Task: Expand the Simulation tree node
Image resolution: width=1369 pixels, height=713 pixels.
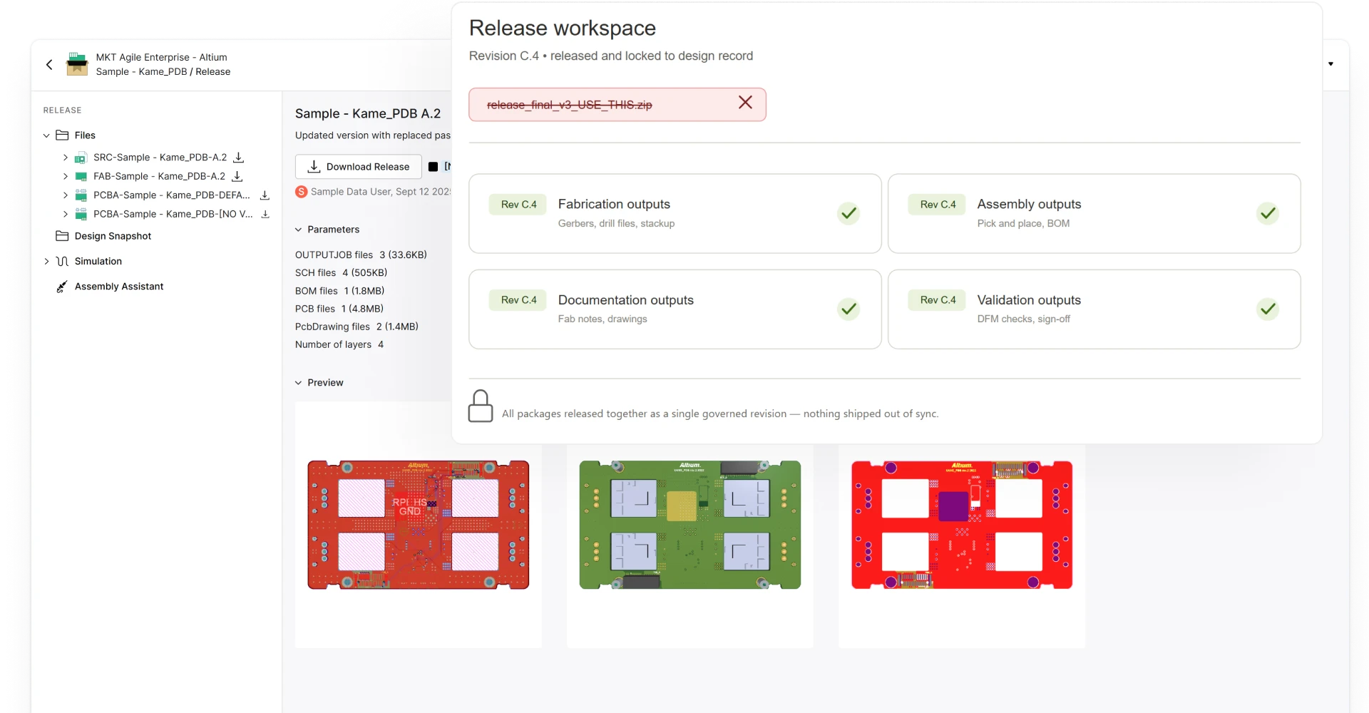Action: [x=46, y=262]
